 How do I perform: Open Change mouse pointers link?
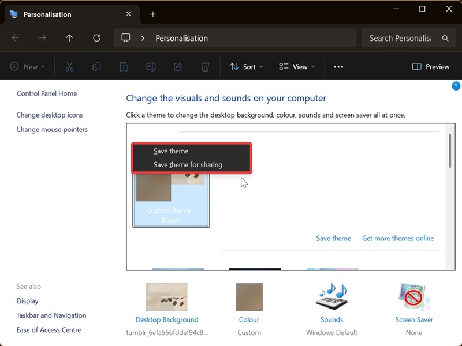tap(52, 129)
